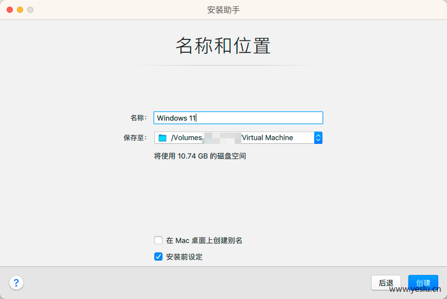Click the 保存至 label

pyautogui.click(x=135, y=138)
